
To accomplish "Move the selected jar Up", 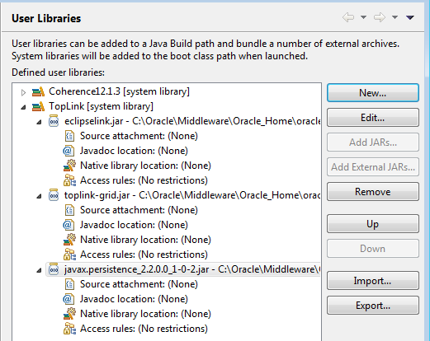I will point(373,224).
